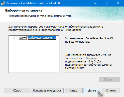Click the installer icon in the title bar
This screenshot has height=97, width=124.
[x=3, y=3]
